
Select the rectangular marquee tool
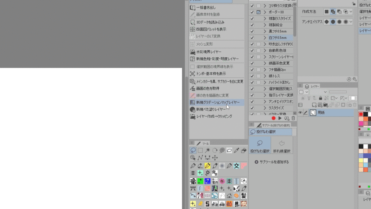click(200, 150)
